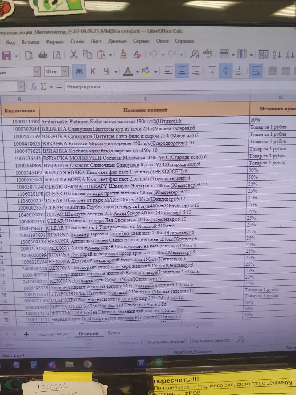
Task: Open Underline style dropdown arrow
Action: point(116,72)
